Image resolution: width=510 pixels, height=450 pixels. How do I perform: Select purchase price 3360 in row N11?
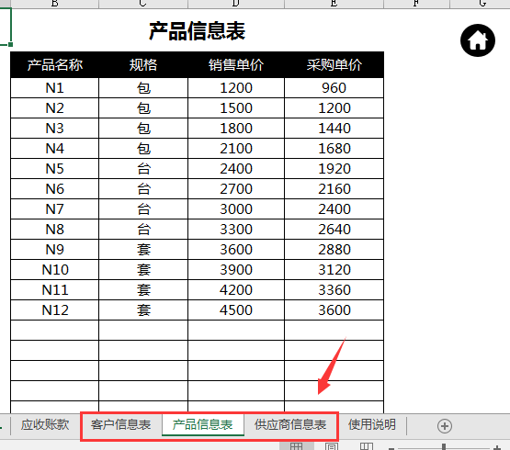[x=334, y=289]
